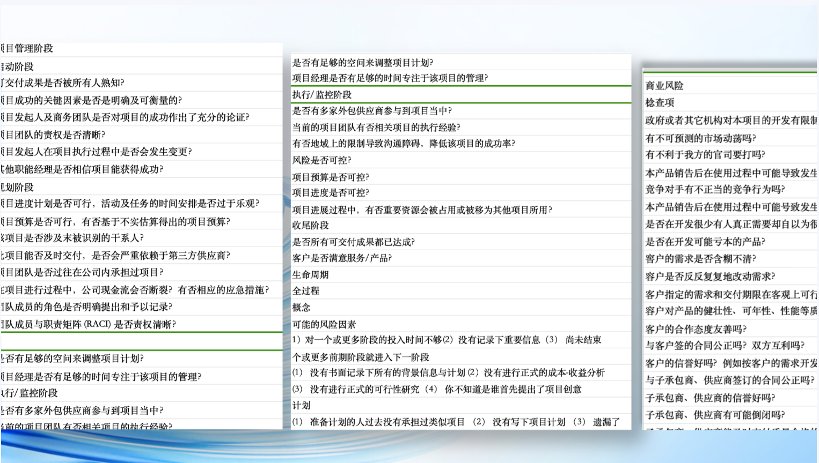
Task: Select '项目经理是否有足够的时间专注于该项目的管理?' in the middle panel
Action: click(x=390, y=78)
